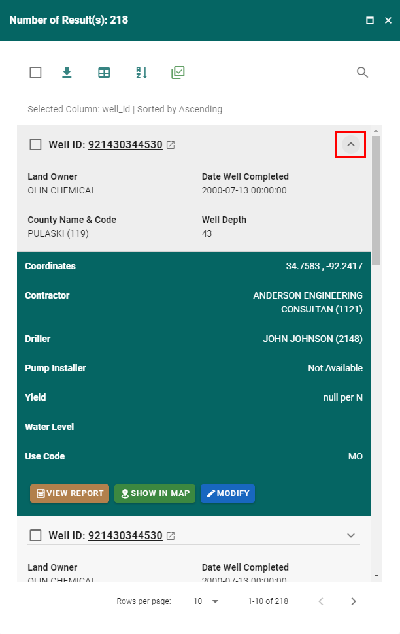The height and width of the screenshot is (634, 400).
Task: Click the vertical scrollbar thumb
Action: pyautogui.click(x=376, y=201)
